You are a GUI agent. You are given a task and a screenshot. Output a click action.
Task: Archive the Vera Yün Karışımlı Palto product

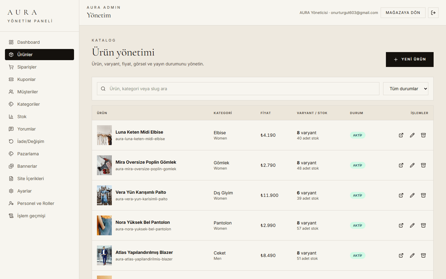point(423,195)
